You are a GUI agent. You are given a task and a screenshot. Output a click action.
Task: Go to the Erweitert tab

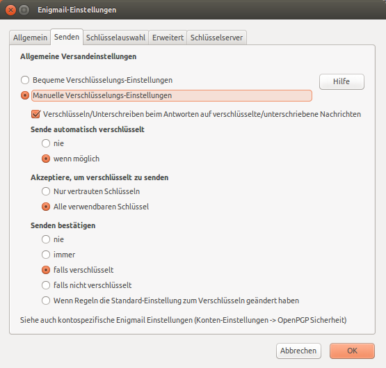pos(168,38)
